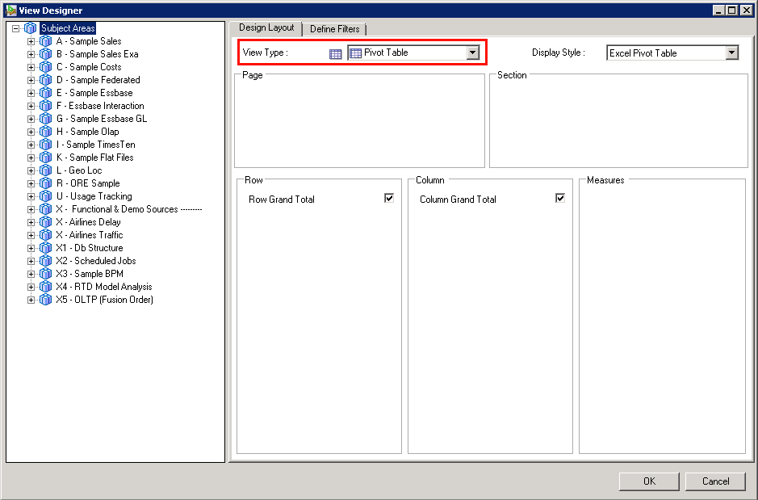Expand the H - Sample Olap node

[x=31, y=132]
